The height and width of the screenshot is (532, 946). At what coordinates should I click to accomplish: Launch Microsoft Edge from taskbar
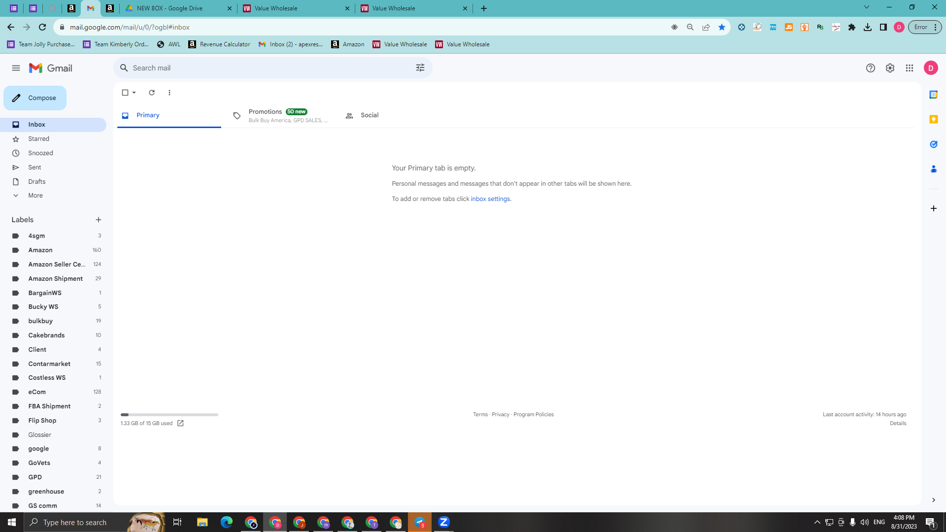(227, 522)
